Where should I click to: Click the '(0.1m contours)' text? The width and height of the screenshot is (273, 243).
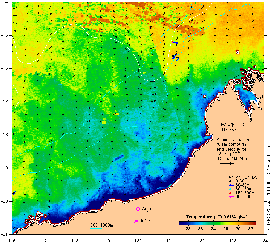pos(231,144)
